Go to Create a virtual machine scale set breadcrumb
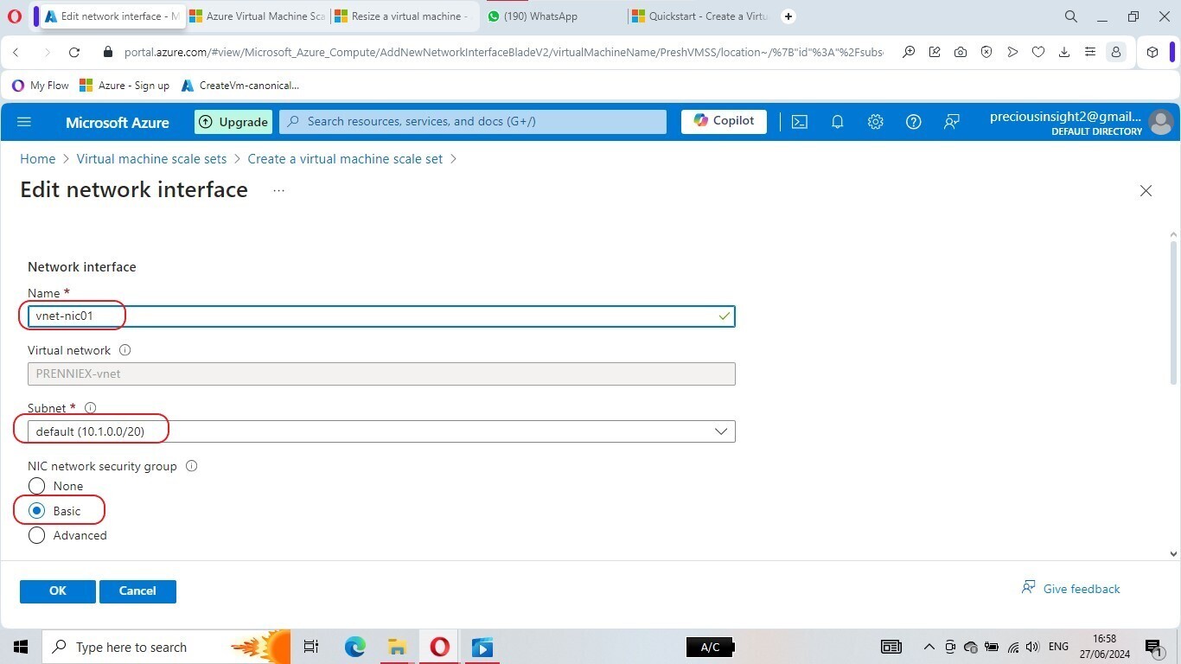This screenshot has width=1181, height=664. point(345,159)
